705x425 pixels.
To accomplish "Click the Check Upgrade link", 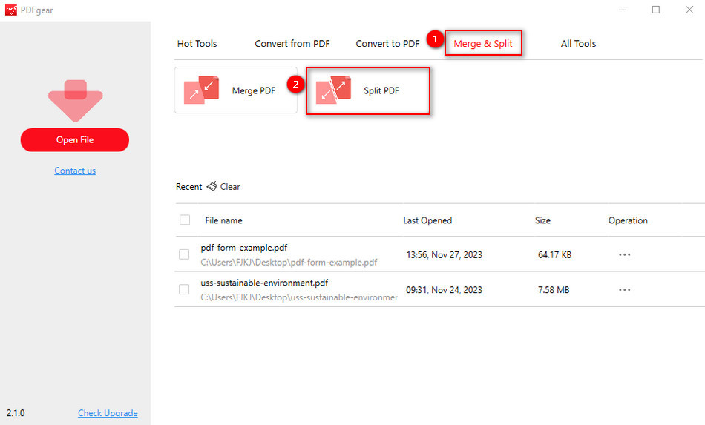I will point(108,413).
